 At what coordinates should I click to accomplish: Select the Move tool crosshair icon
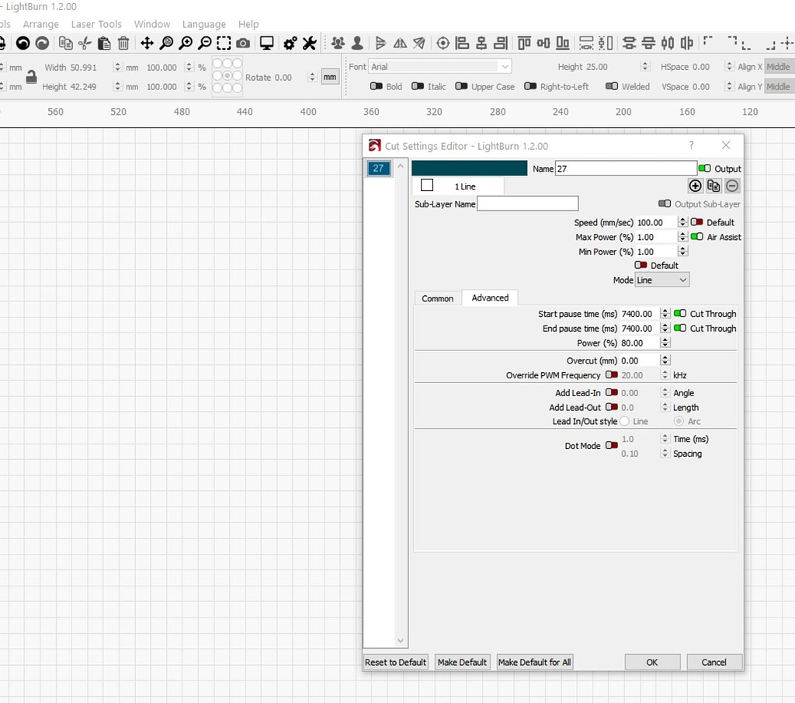click(x=147, y=43)
